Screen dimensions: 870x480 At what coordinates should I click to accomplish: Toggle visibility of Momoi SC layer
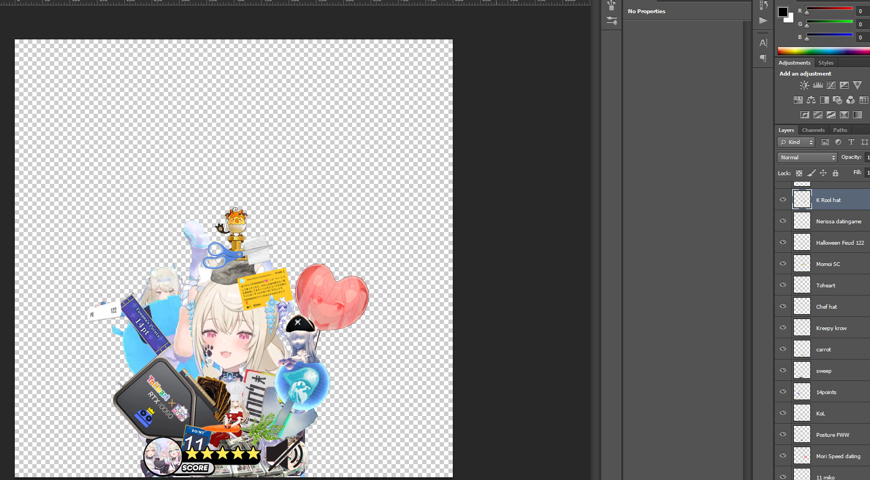[783, 264]
